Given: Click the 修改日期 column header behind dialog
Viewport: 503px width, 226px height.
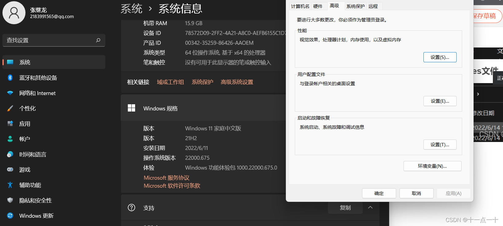Looking at the screenshot, I should tap(484, 113).
